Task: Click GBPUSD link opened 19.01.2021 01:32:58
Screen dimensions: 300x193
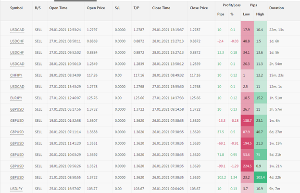Action: coord(16,120)
